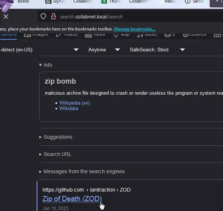Click the insecure connection padlock icon
Viewport: 223px width, 211px height.
(54, 17)
